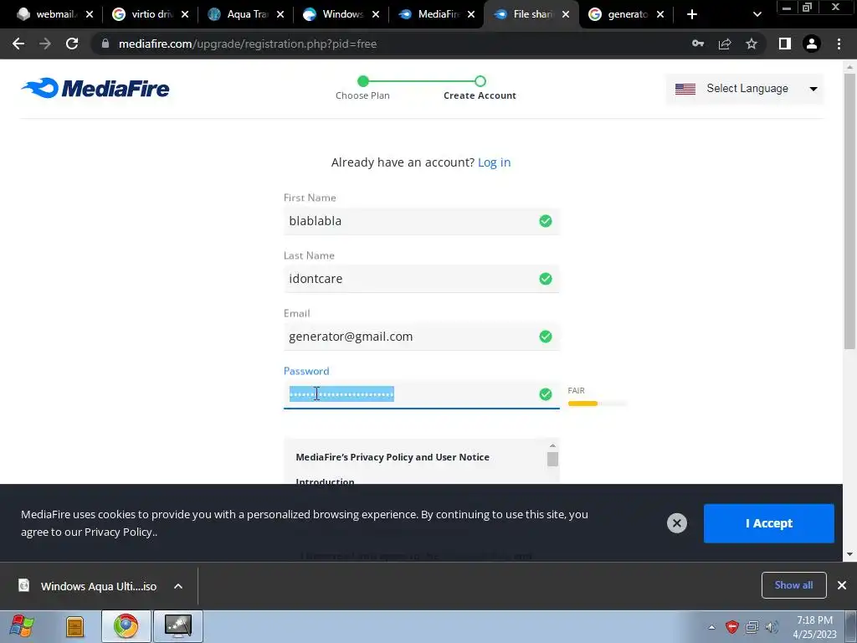Click the share page icon in address bar
The height and width of the screenshot is (643, 857).
tap(725, 44)
